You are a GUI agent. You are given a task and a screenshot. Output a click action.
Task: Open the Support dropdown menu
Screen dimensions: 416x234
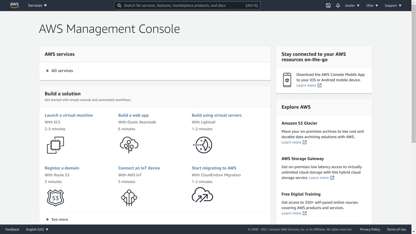pos(393,6)
